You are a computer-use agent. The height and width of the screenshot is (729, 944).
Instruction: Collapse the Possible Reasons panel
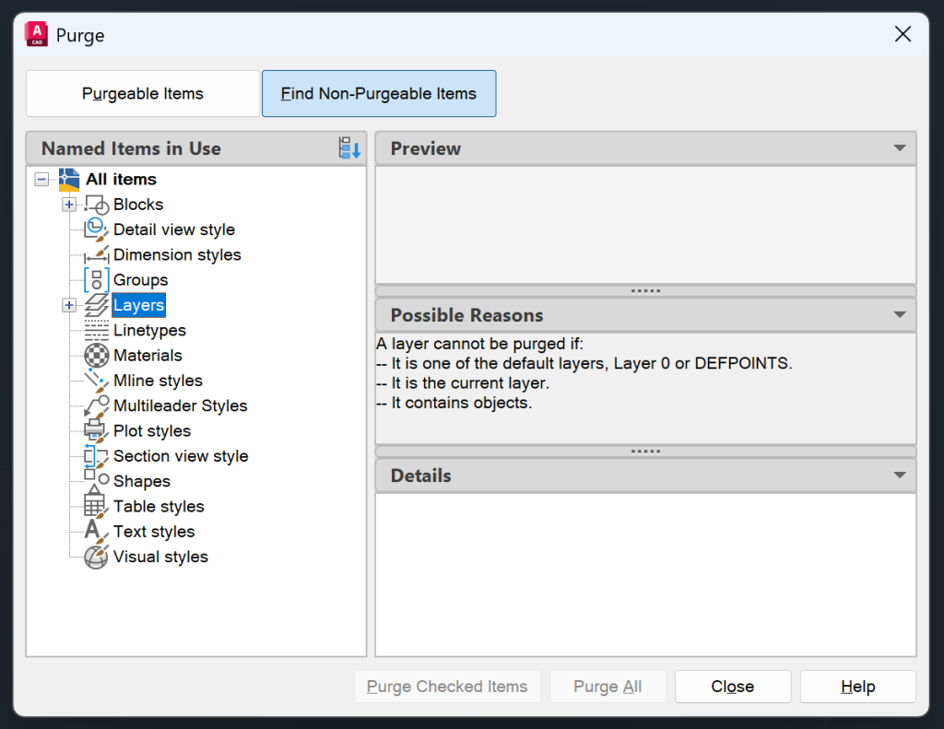901,314
